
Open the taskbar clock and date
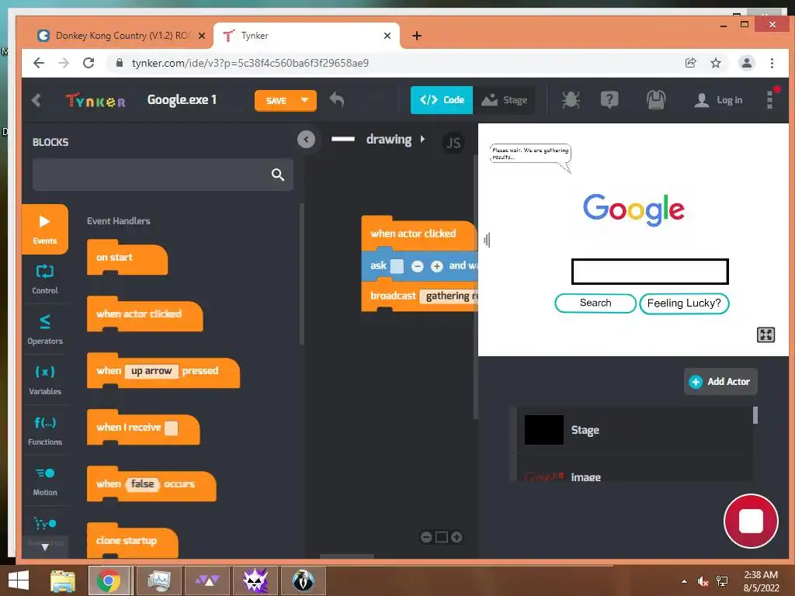pos(761,581)
